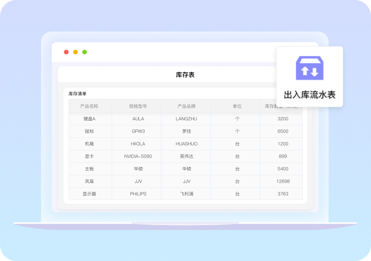
Task: Click the 单位 column header
Action: coord(237,106)
